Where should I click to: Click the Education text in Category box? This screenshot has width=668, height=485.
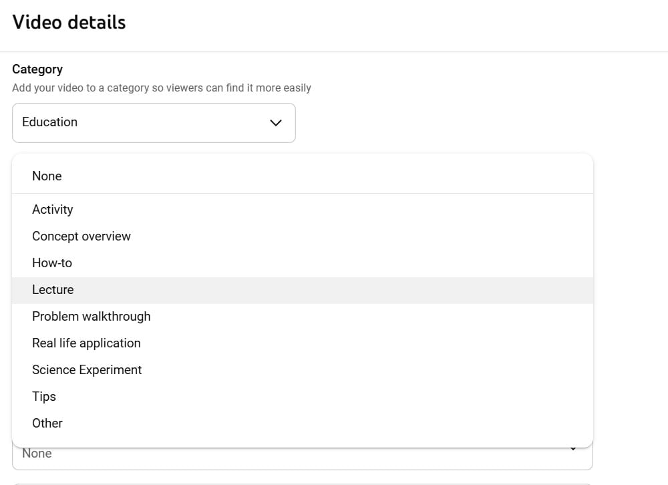pos(49,122)
